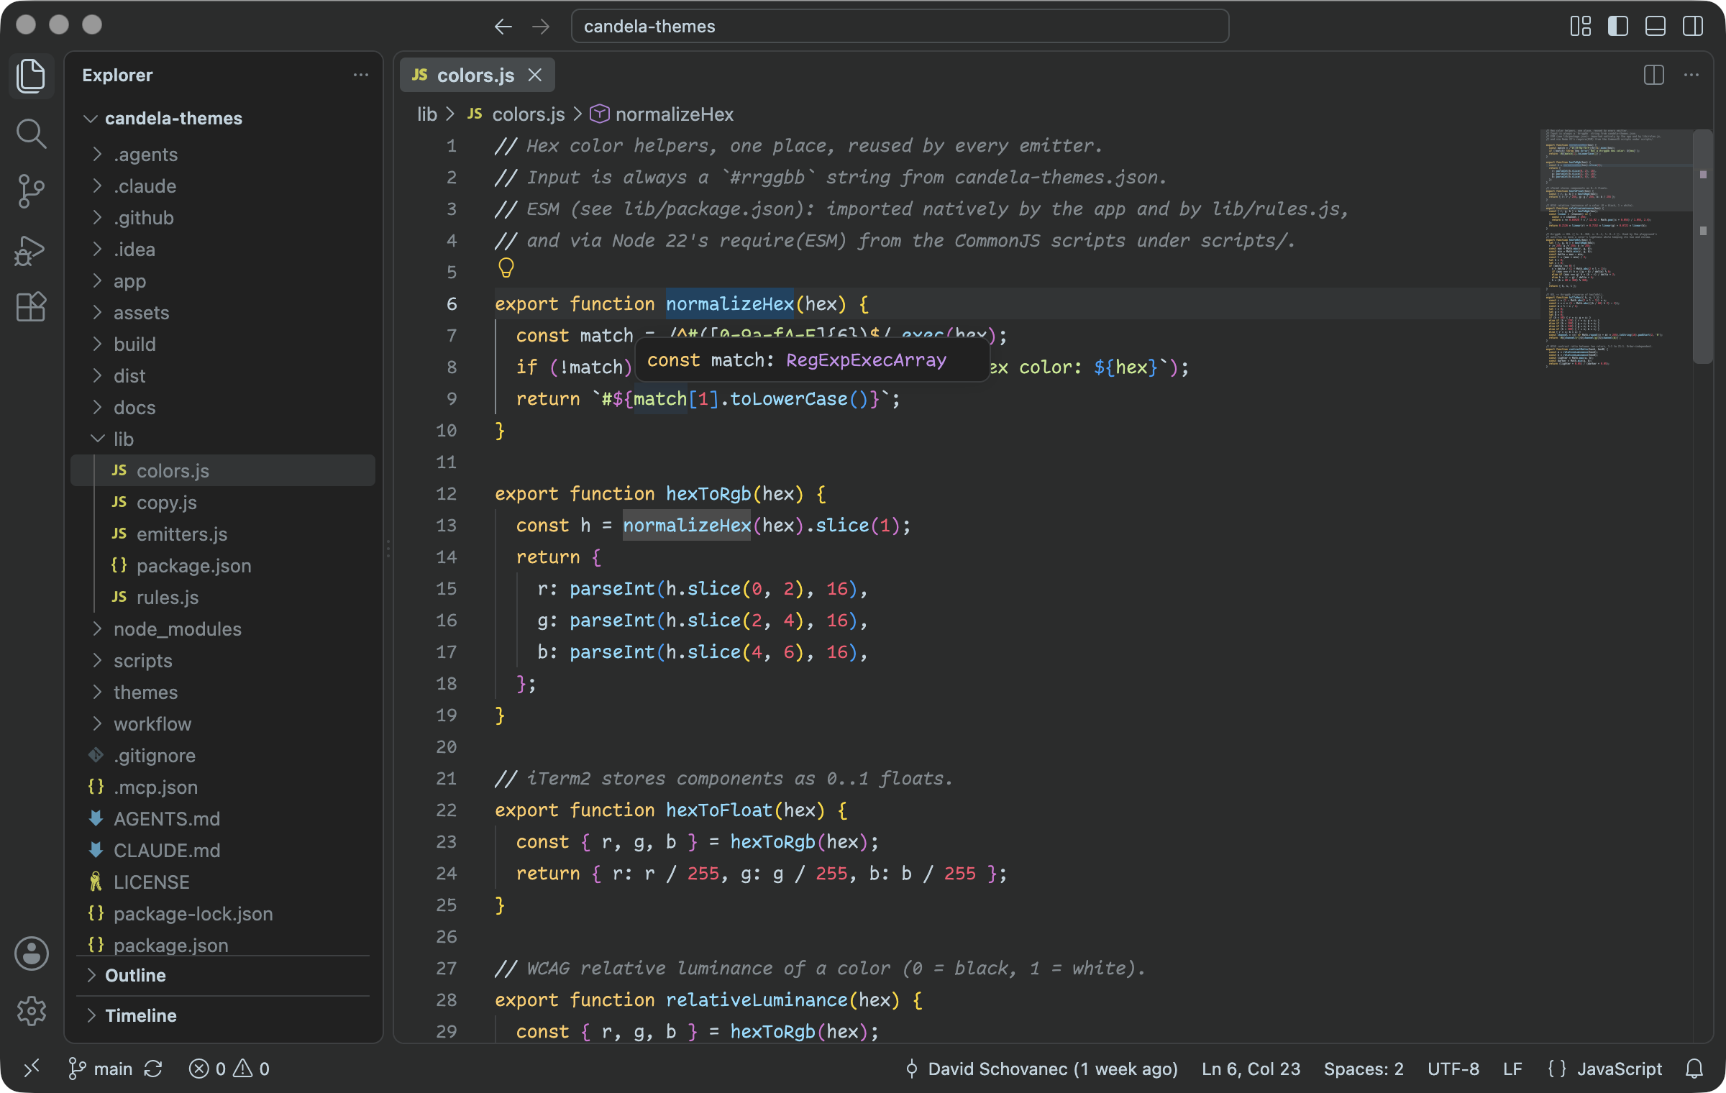
Task: Expand the scripts folder
Action: (223, 661)
